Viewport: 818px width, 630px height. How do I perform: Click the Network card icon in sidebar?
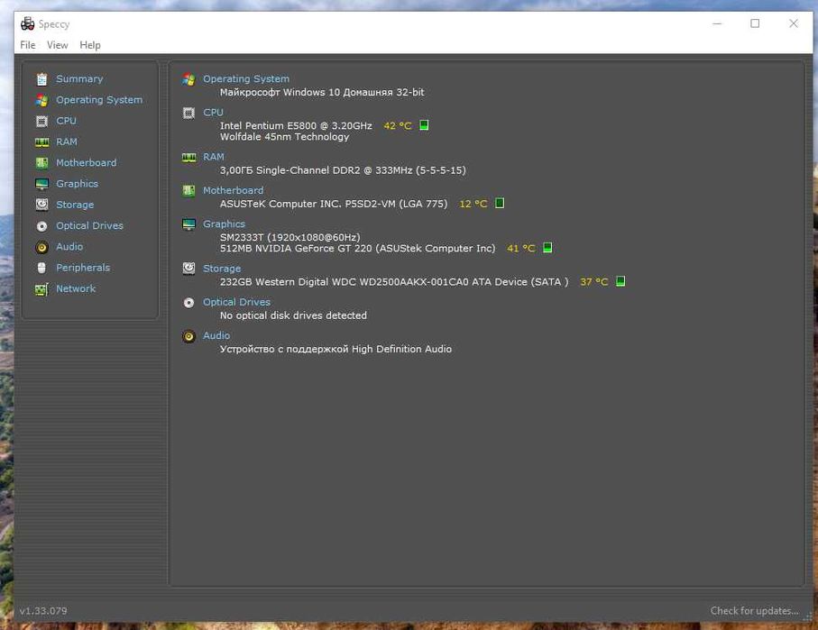[41, 289]
